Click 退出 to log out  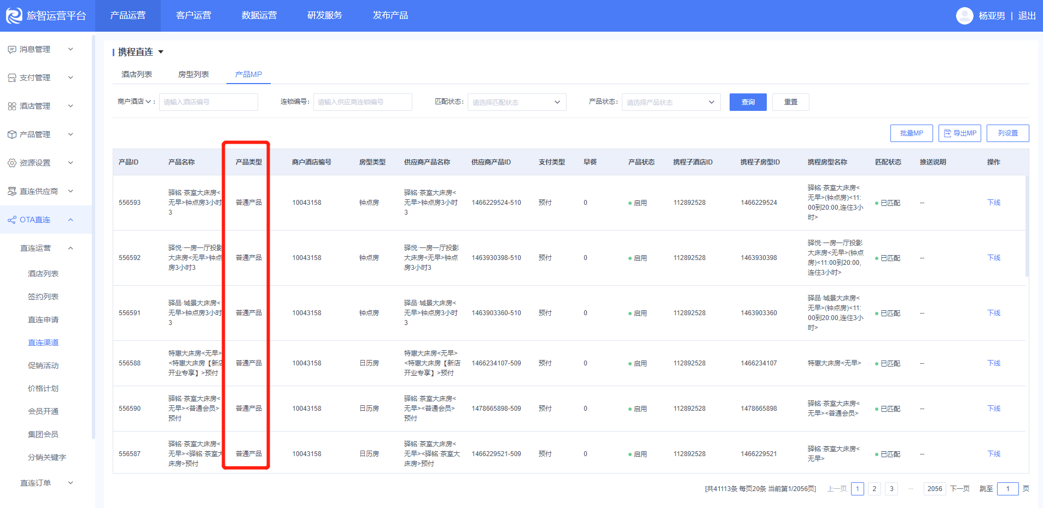coord(1027,16)
